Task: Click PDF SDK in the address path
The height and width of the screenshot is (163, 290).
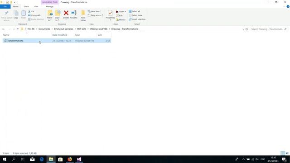Action: [82, 29]
